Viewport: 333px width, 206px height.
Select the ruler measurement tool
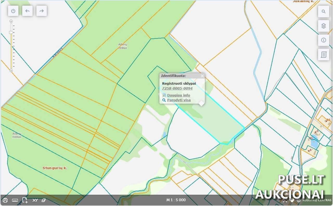click(15, 200)
